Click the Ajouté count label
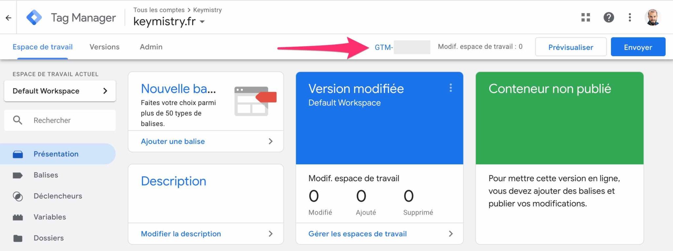 (366, 213)
